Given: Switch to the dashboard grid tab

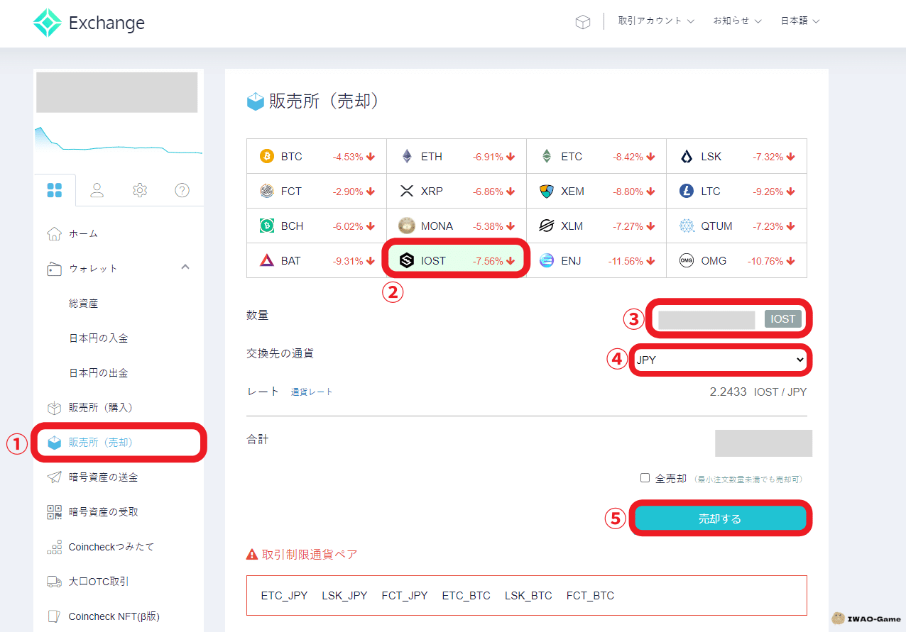Looking at the screenshot, I should tap(55, 190).
